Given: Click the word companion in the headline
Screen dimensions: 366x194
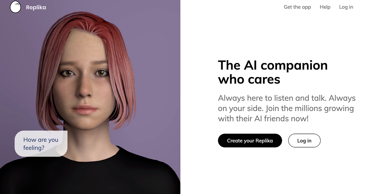Looking at the screenshot, I should point(294,66).
